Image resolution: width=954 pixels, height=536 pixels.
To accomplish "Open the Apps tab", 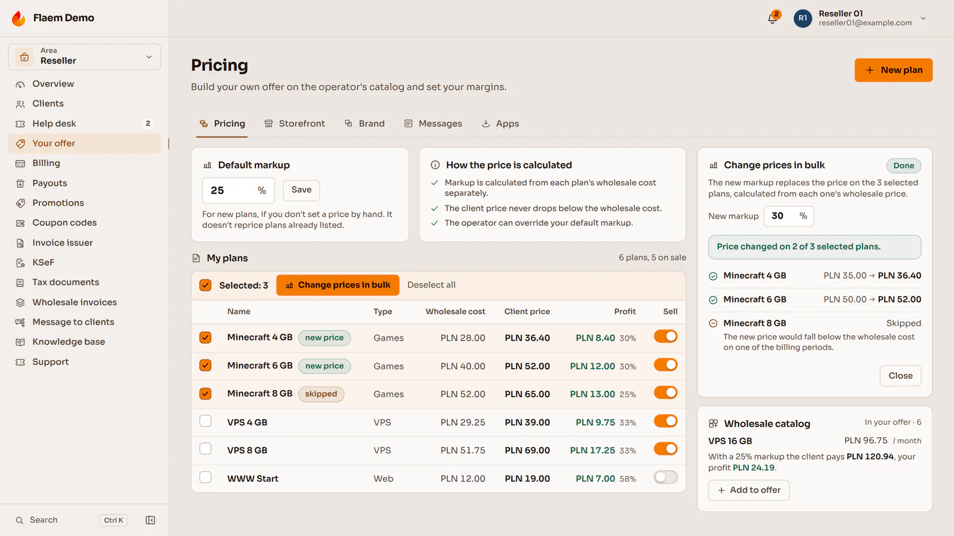I will 500,124.
